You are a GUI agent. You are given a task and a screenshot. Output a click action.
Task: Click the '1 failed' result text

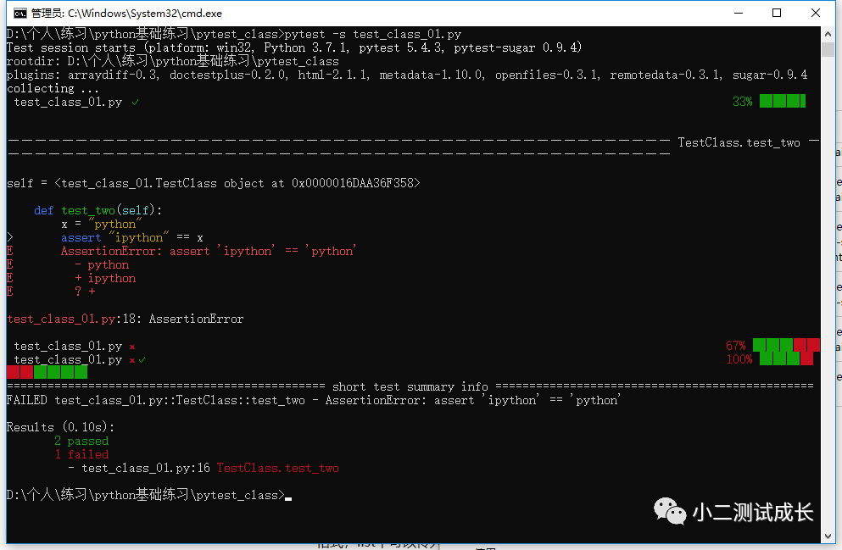pyautogui.click(x=81, y=454)
